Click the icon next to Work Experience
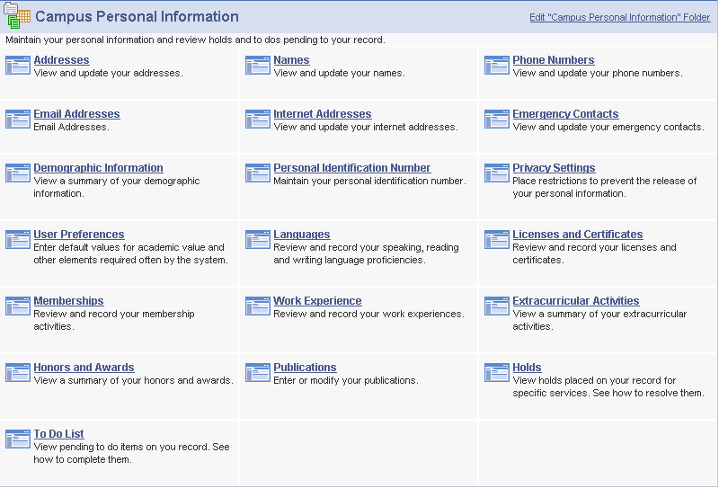The height and width of the screenshot is (488, 719). 258,306
